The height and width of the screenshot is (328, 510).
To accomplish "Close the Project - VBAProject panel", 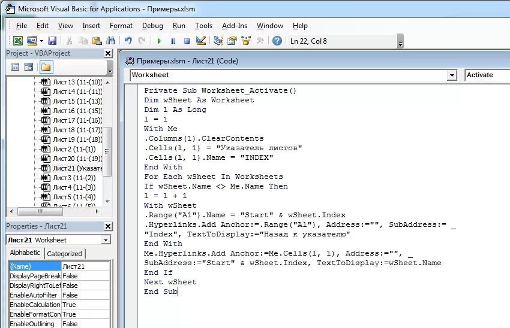I will point(108,53).
